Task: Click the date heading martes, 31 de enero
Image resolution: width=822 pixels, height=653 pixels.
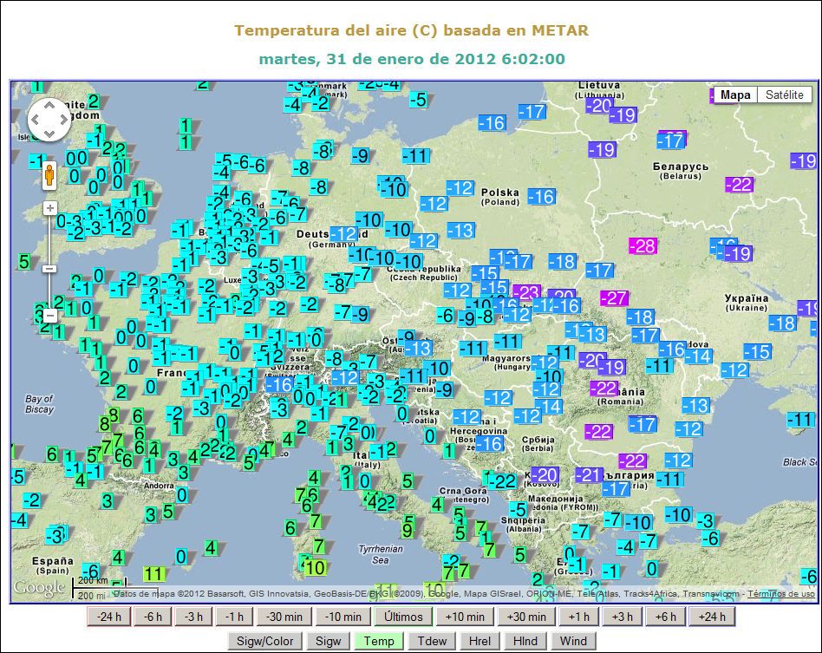Action: [x=412, y=58]
